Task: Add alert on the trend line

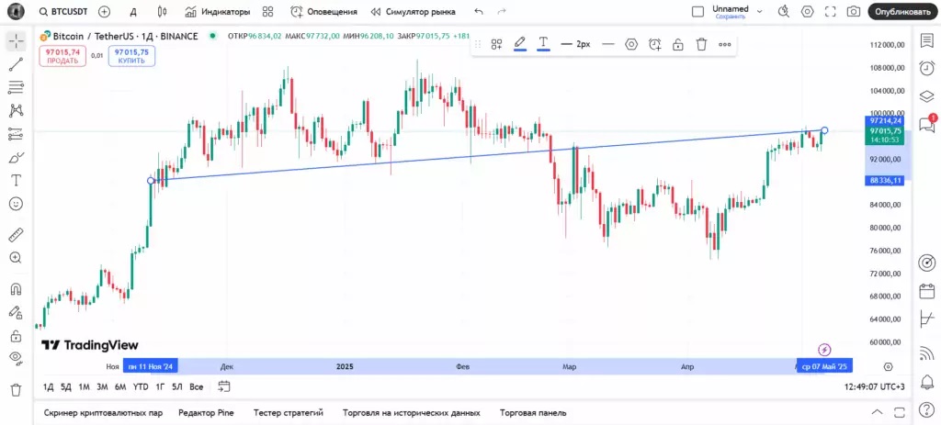Action: coord(654,44)
